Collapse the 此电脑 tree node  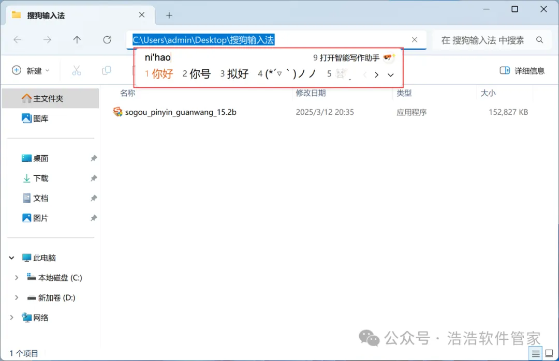coord(11,258)
